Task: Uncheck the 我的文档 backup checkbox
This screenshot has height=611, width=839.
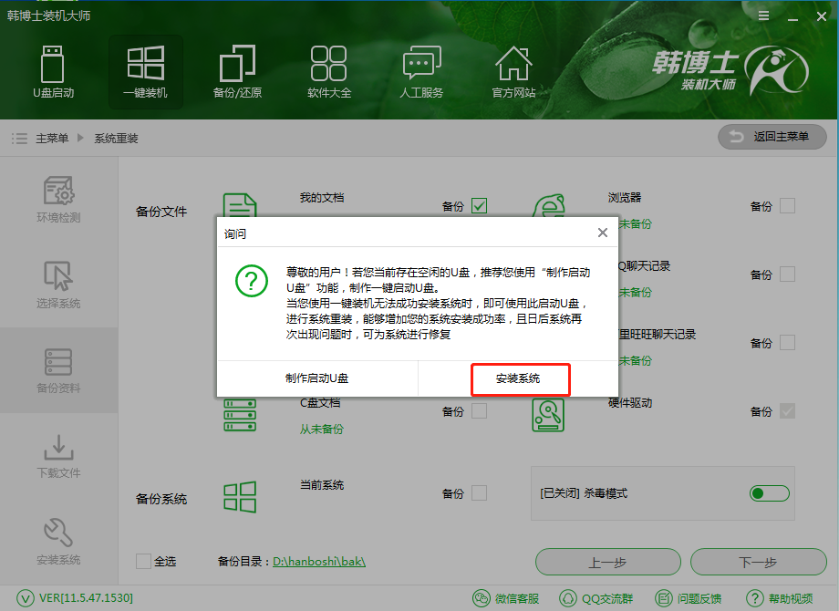Action: click(x=477, y=206)
